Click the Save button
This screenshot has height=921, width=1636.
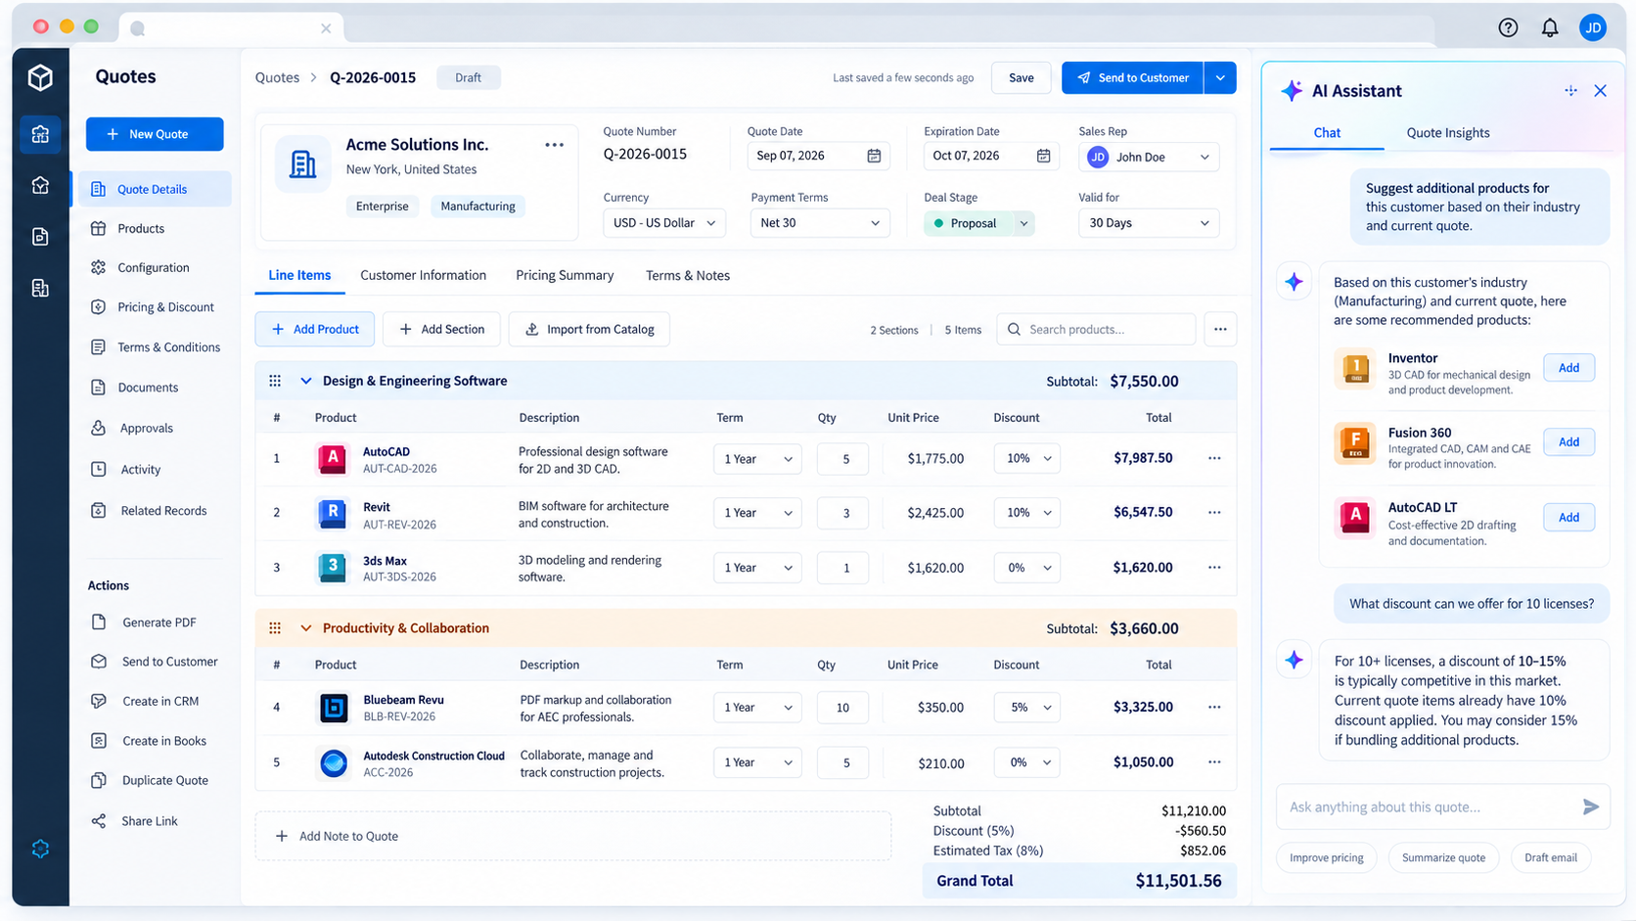[1021, 77]
